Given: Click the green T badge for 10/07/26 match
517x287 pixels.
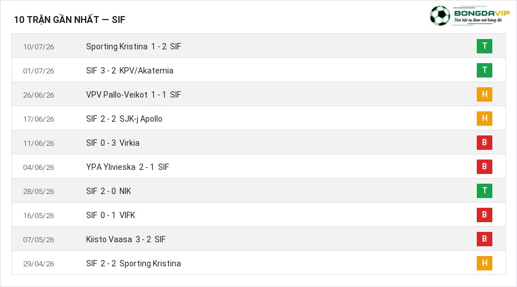Looking at the screenshot, I should pyautogui.click(x=484, y=46).
